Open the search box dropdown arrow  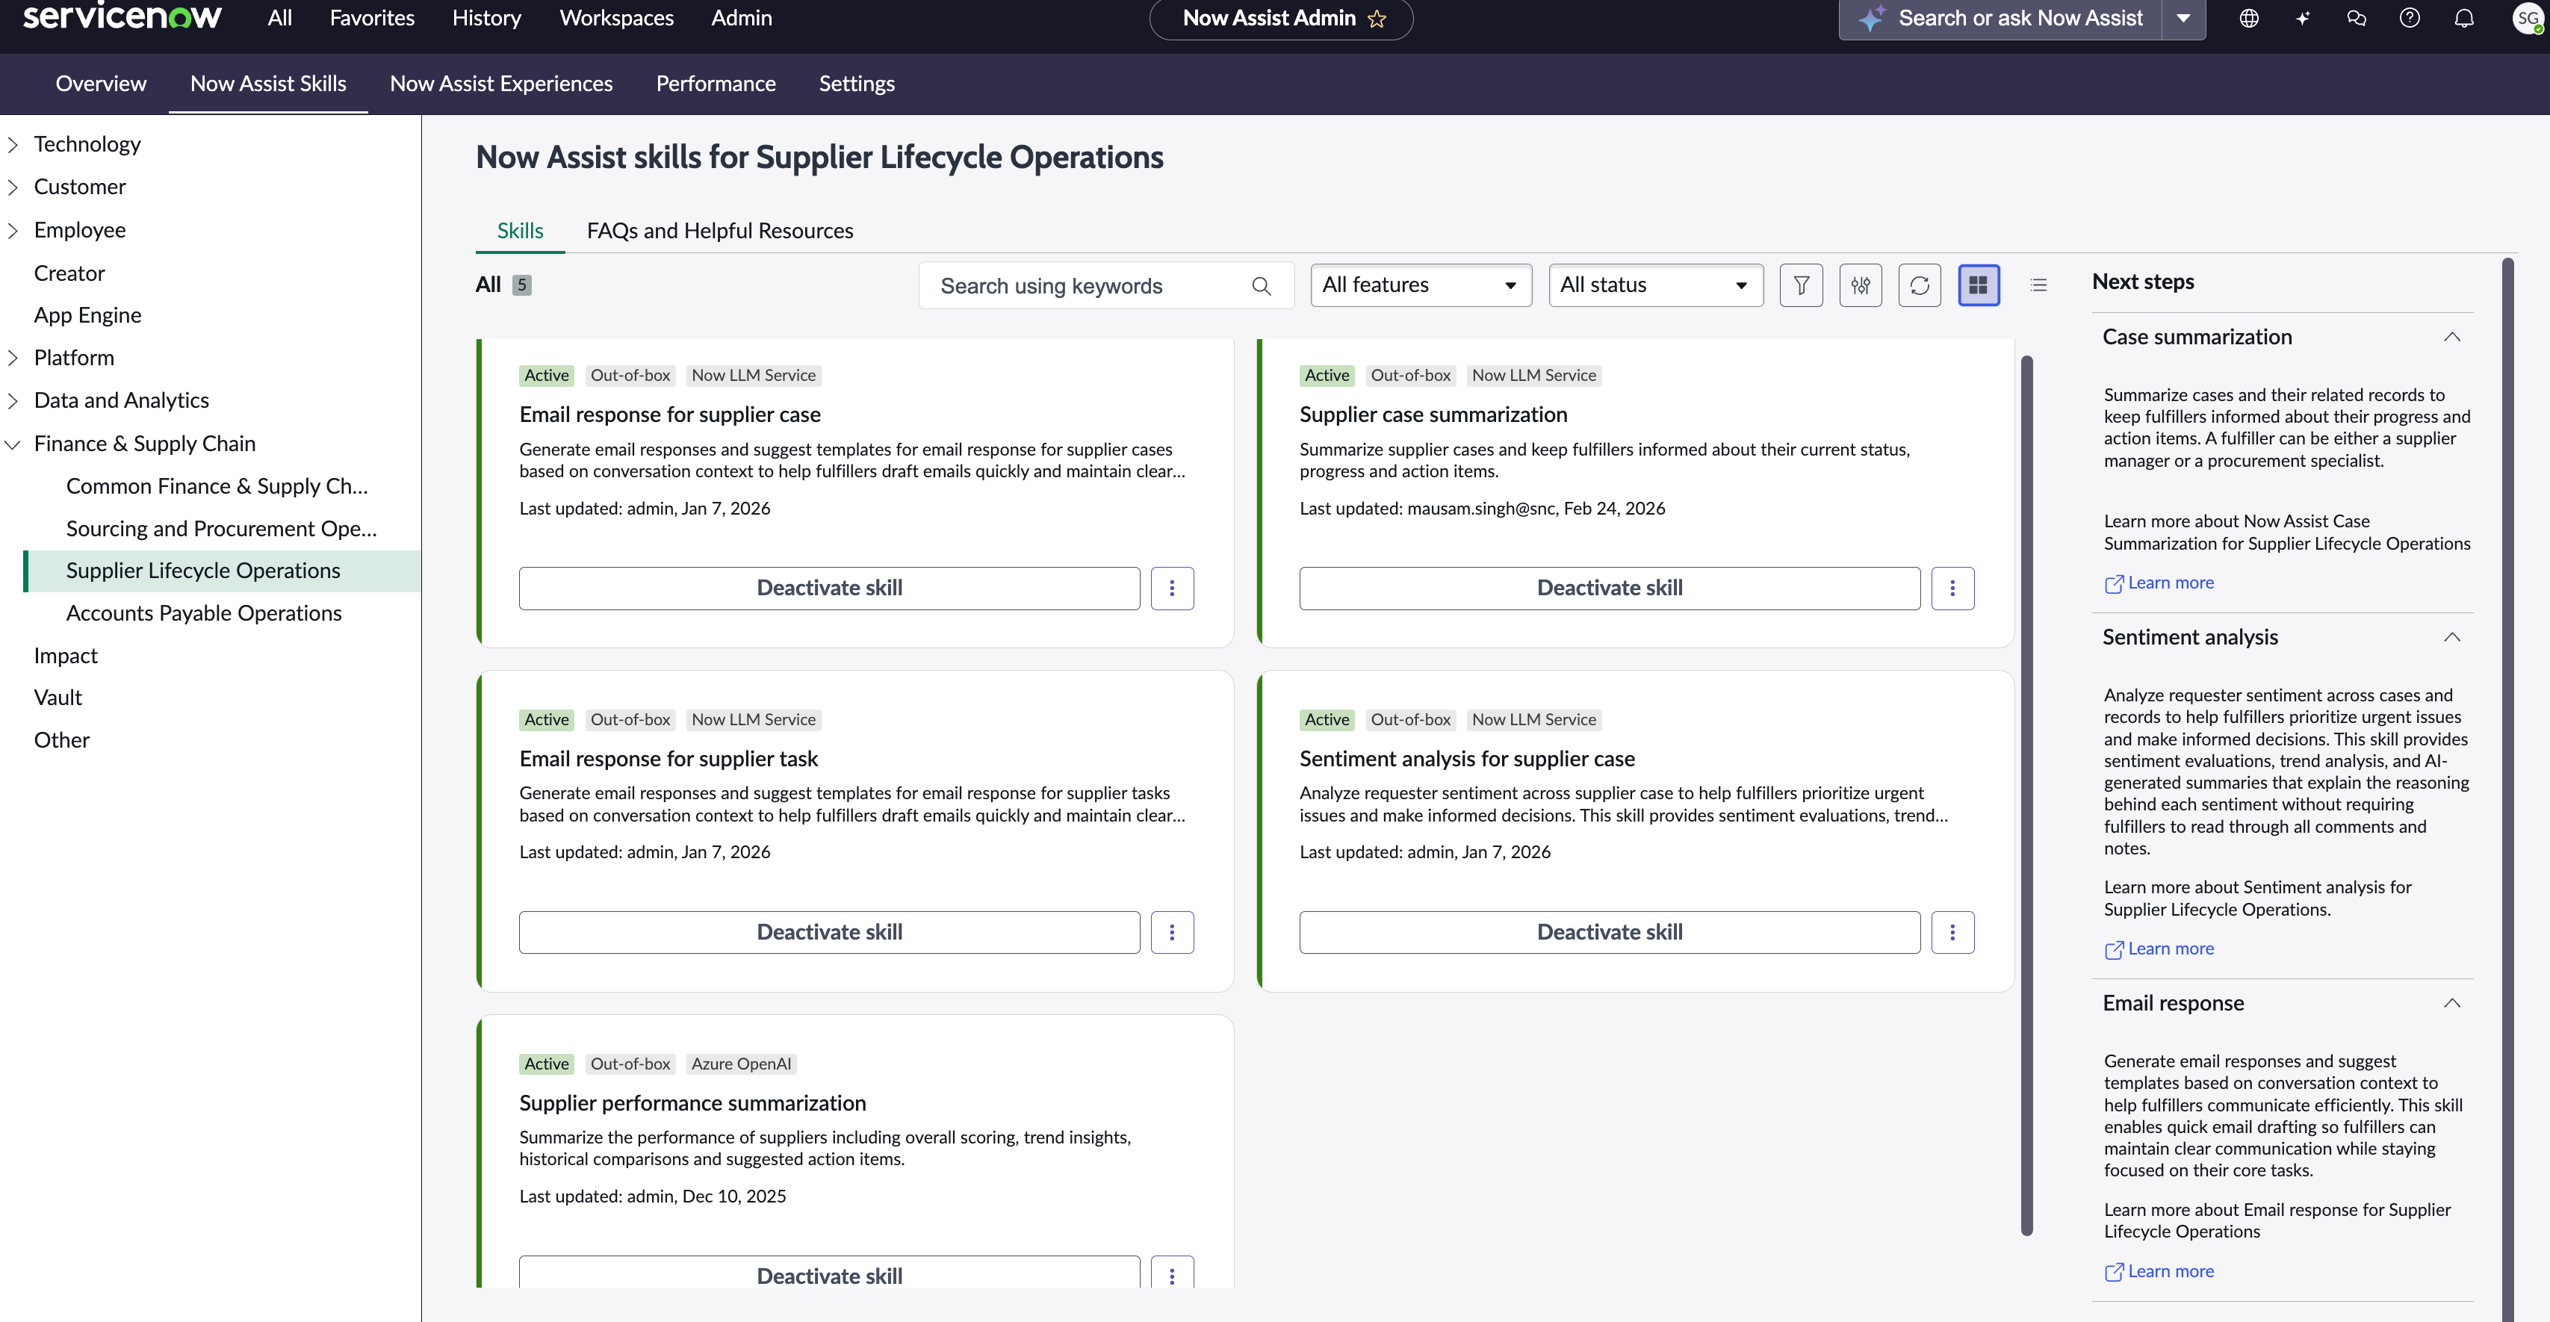point(2183,18)
